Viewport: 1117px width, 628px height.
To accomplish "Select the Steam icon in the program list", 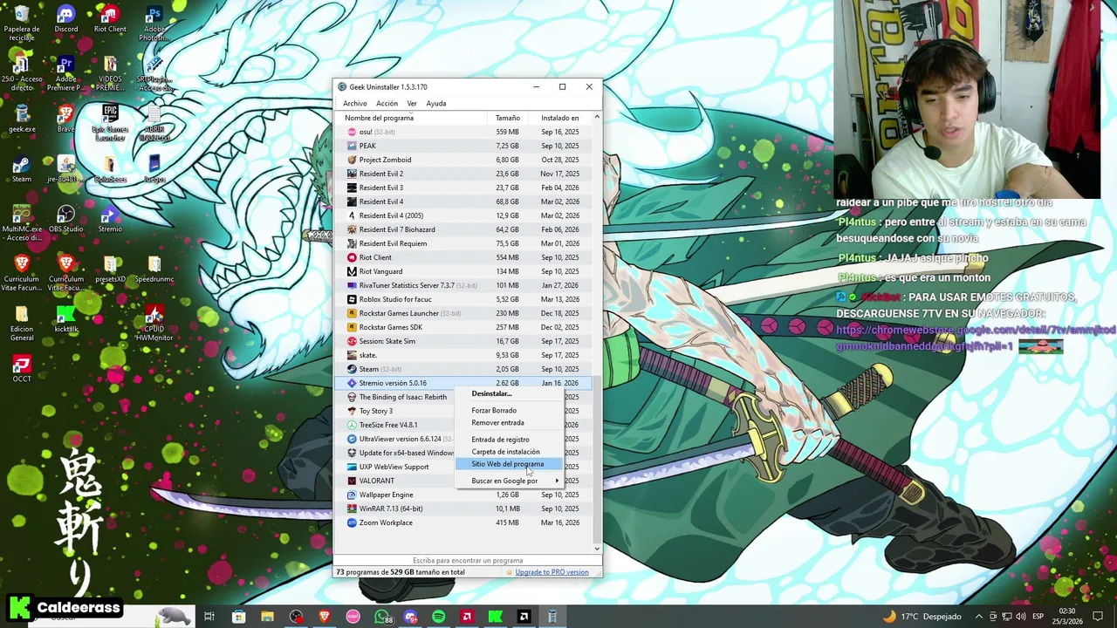I will tap(352, 369).
